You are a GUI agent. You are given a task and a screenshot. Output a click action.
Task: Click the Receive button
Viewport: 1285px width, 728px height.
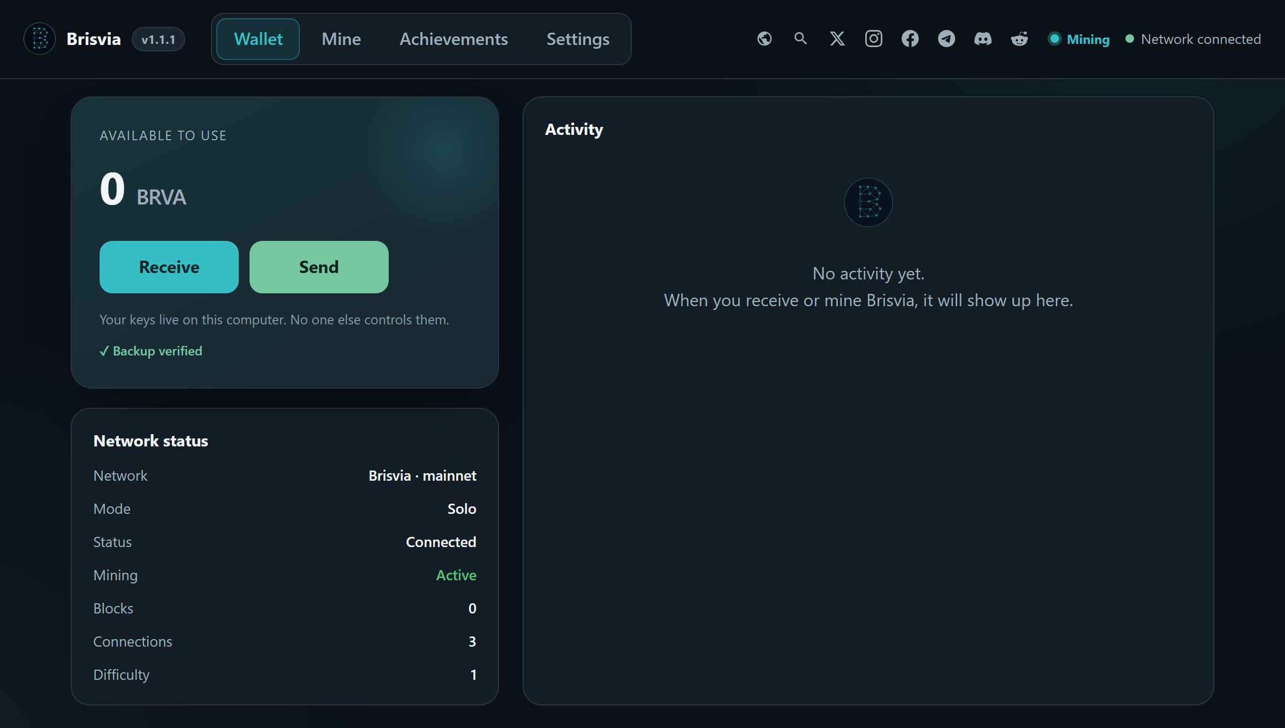tap(169, 267)
